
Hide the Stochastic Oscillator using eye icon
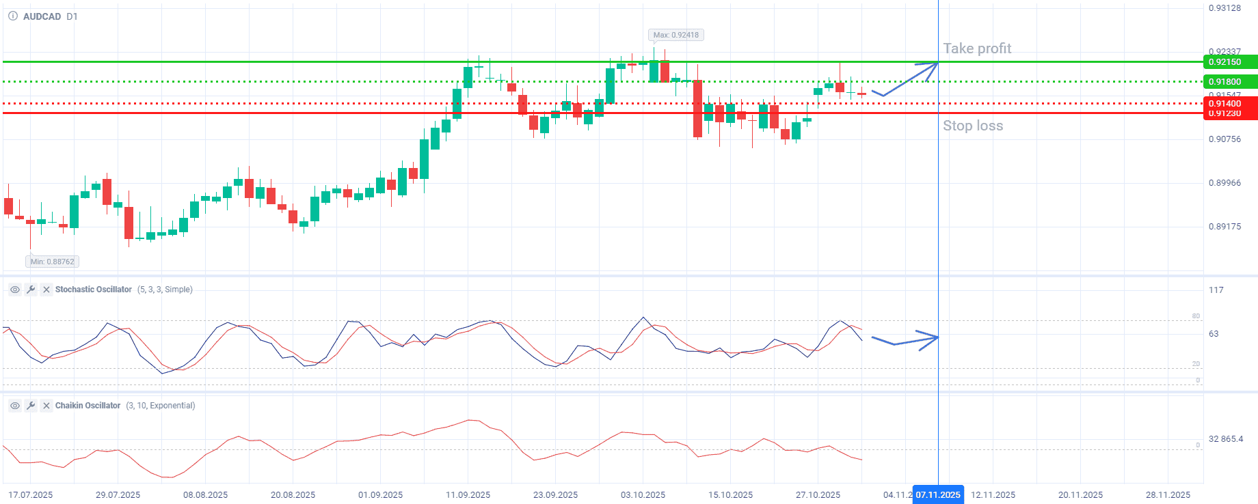[14, 290]
